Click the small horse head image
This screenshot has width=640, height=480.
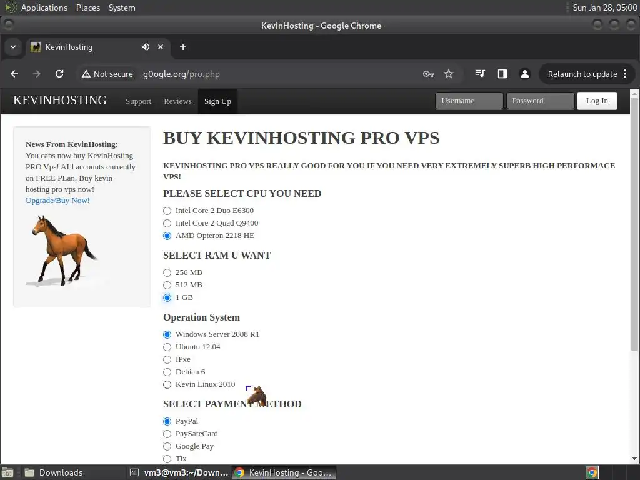[257, 396]
